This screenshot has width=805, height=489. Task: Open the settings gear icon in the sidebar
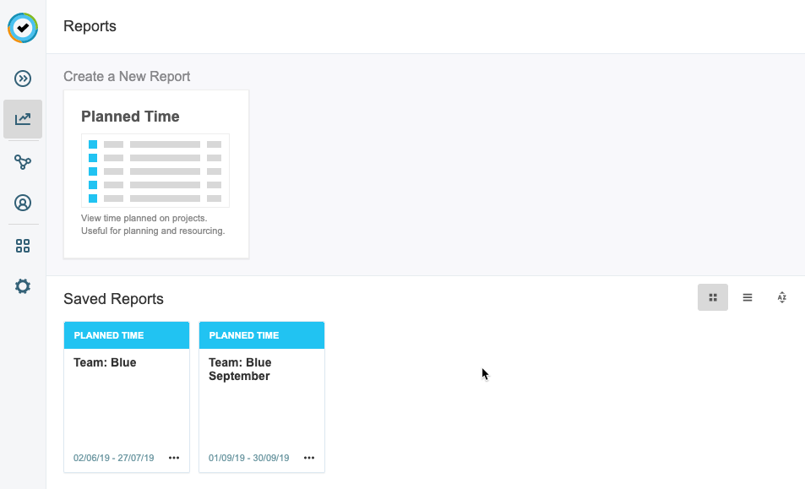pos(23,286)
